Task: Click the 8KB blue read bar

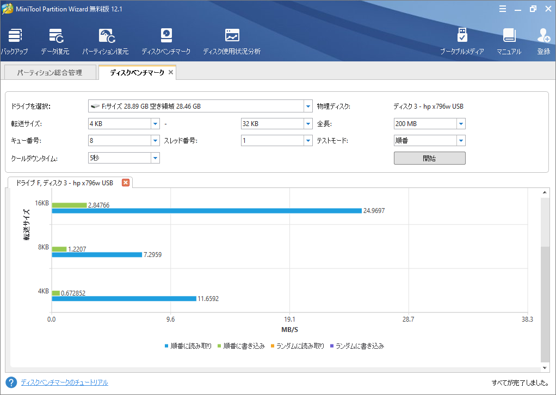Action: pyautogui.click(x=97, y=255)
